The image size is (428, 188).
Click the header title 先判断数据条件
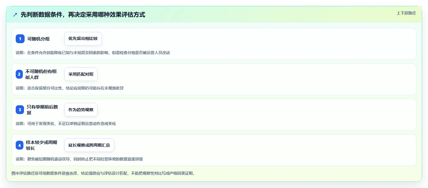(x=83, y=14)
